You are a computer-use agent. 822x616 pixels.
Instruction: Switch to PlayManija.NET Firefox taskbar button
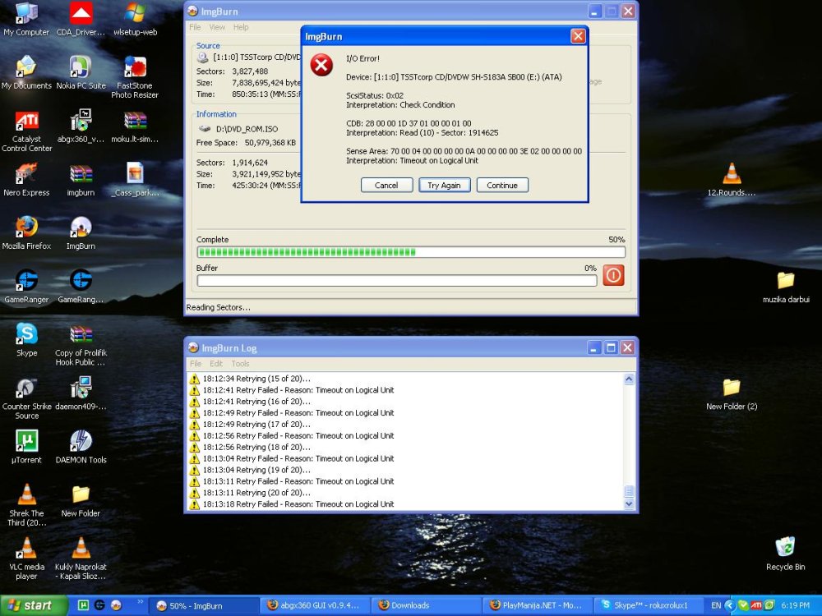tap(538, 605)
